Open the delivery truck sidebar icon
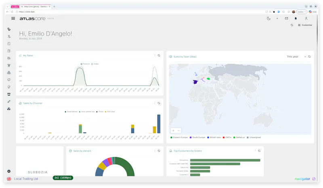 click(x=9, y=58)
